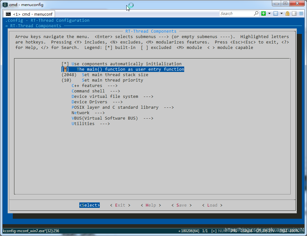This screenshot has width=307, height=236.
Task: Toggle the alternative mode panel icon
Action: pos(294,13)
